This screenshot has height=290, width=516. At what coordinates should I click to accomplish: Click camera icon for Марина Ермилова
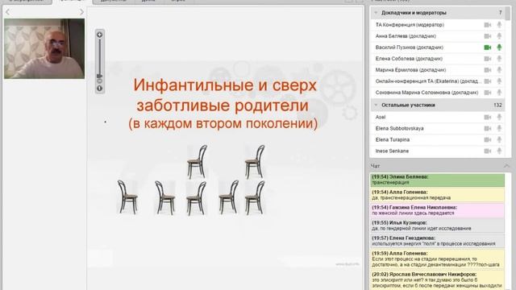click(487, 70)
